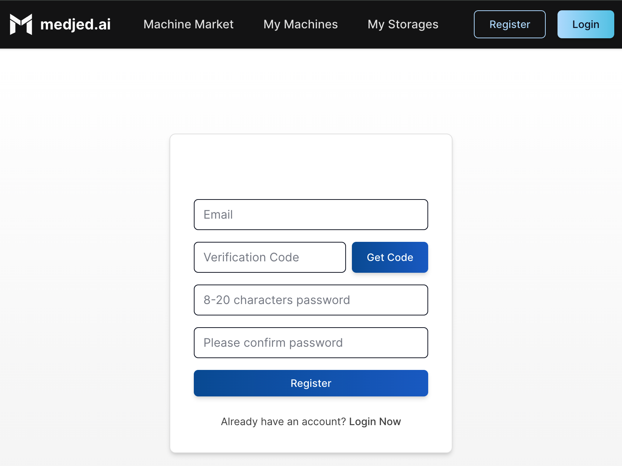622x466 pixels.
Task: Select the Verification Code input field
Action: pyautogui.click(x=269, y=257)
